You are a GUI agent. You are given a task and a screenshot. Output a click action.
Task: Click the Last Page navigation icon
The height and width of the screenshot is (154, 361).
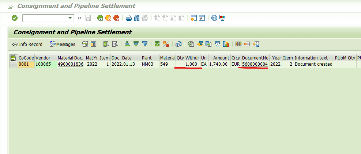[181, 18]
